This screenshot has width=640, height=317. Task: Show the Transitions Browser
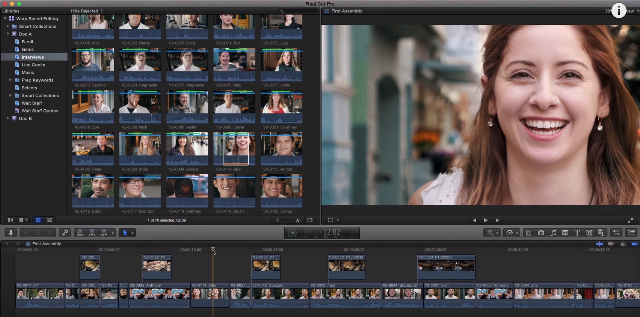click(x=565, y=233)
